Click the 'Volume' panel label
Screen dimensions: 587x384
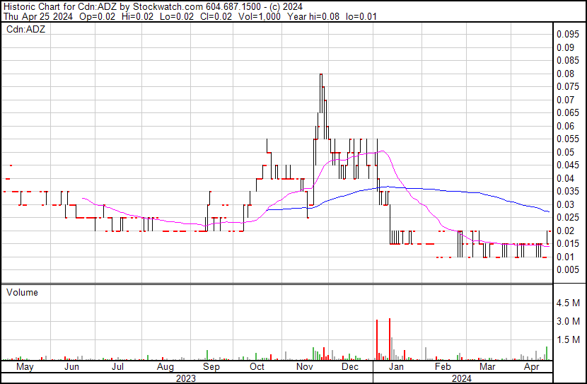tap(22, 292)
